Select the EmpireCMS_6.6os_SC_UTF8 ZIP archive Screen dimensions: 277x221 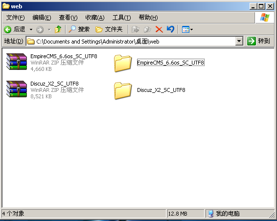click(51, 63)
